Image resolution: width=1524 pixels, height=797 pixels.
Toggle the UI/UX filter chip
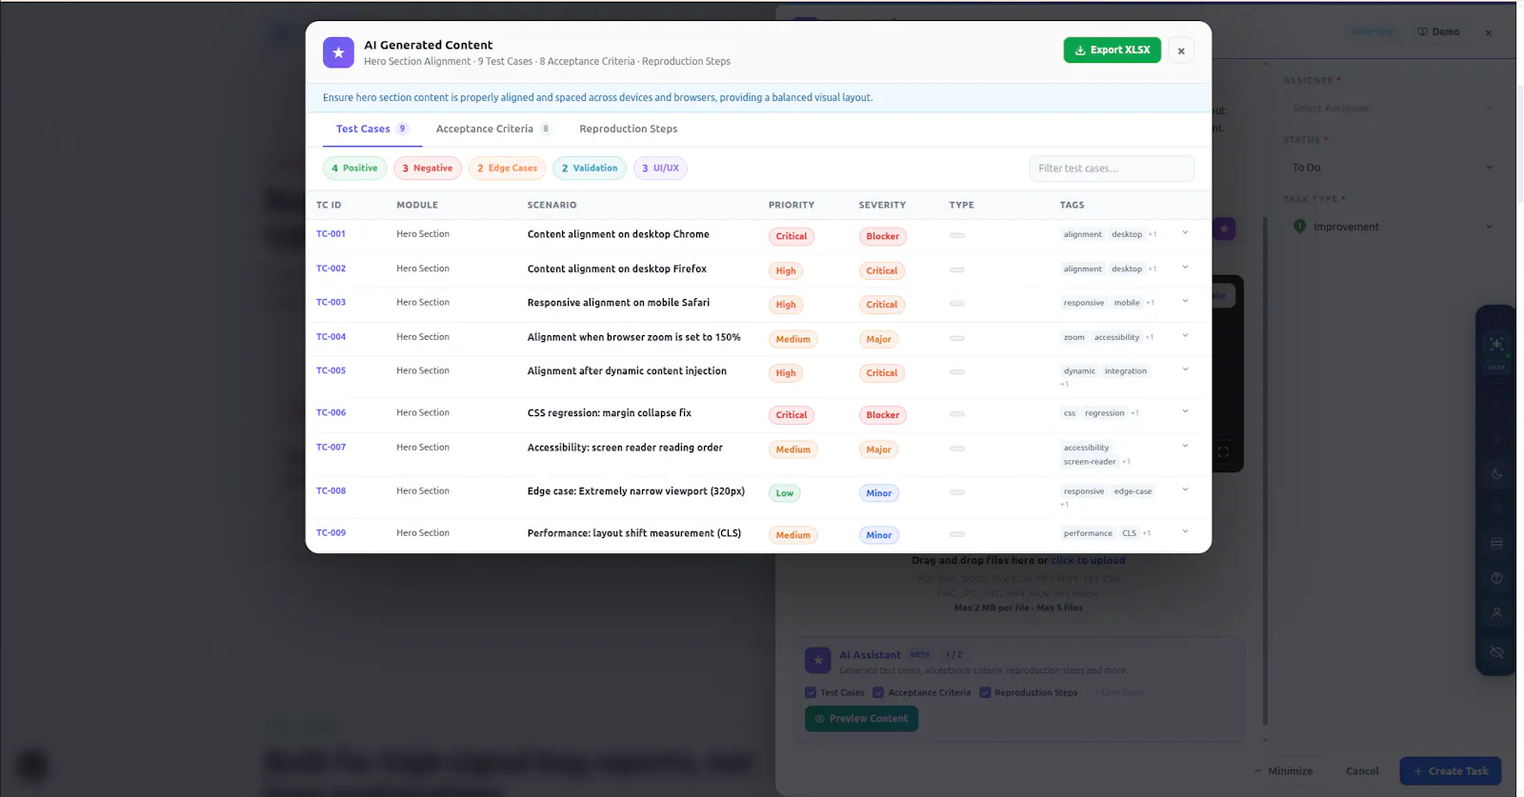(x=661, y=169)
